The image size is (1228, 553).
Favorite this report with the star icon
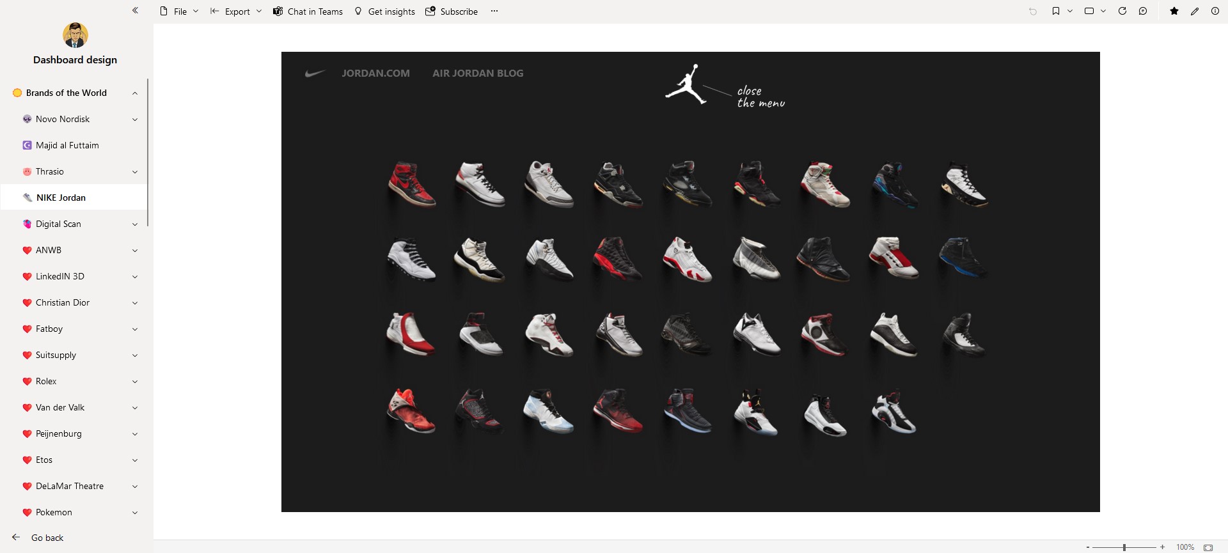[1174, 11]
